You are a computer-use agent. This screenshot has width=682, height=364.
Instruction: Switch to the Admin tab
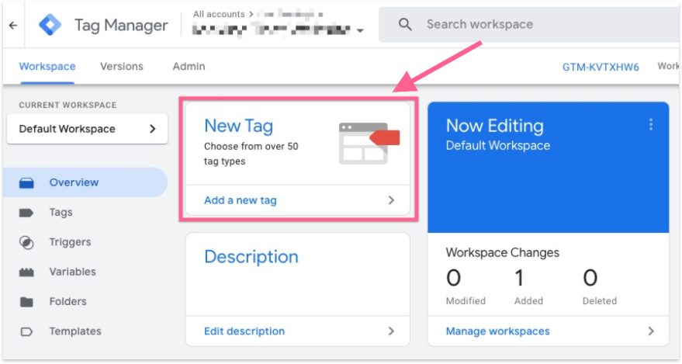[x=189, y=67]
